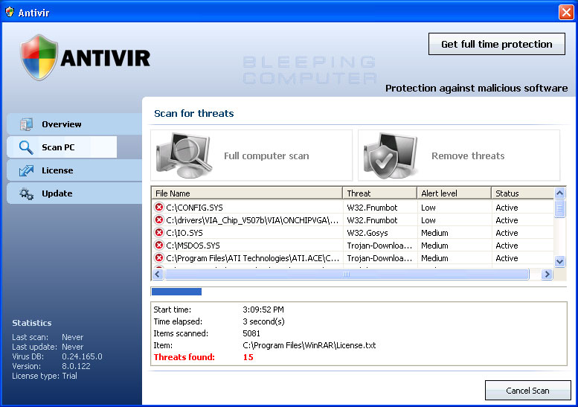578x407 pixels.
Task: Select the ATI Technologies\ATI.ACE file entry
Action: coord(353,257)
